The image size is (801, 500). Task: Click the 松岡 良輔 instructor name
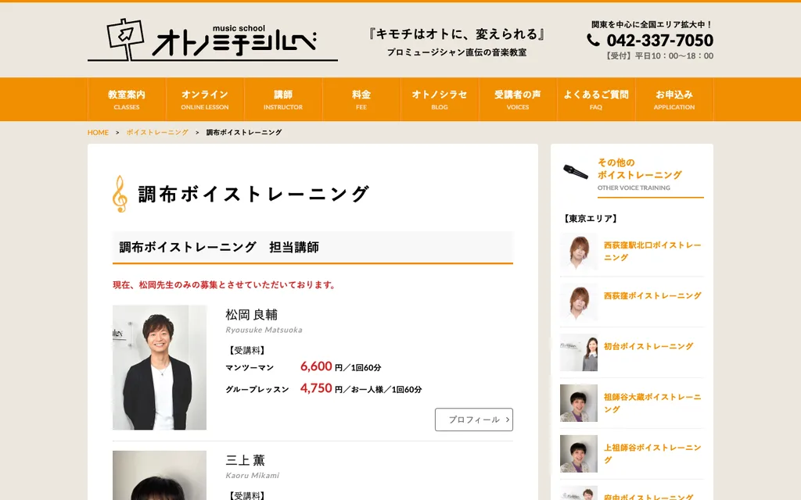click(251, 315)
